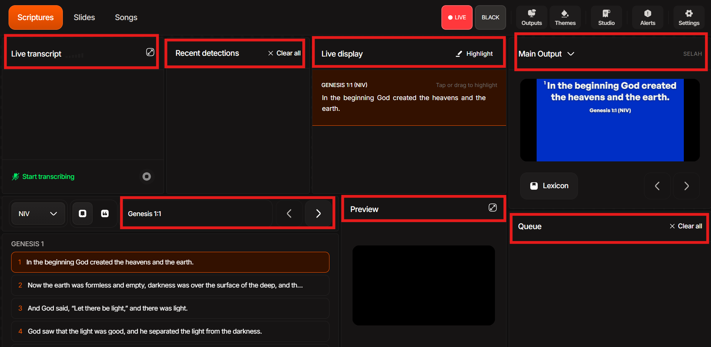
Task: Switch to the Songs tab
Action: [126, 17]
